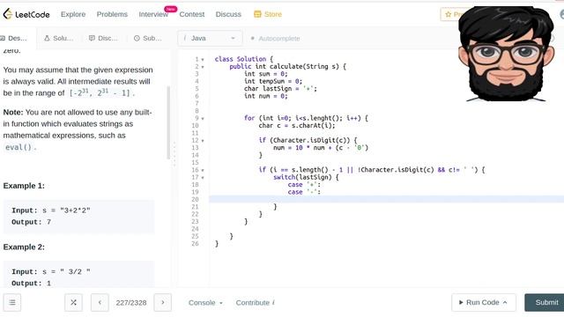Click the Premium star button
The image size is (564, 317).
[449, 14]
